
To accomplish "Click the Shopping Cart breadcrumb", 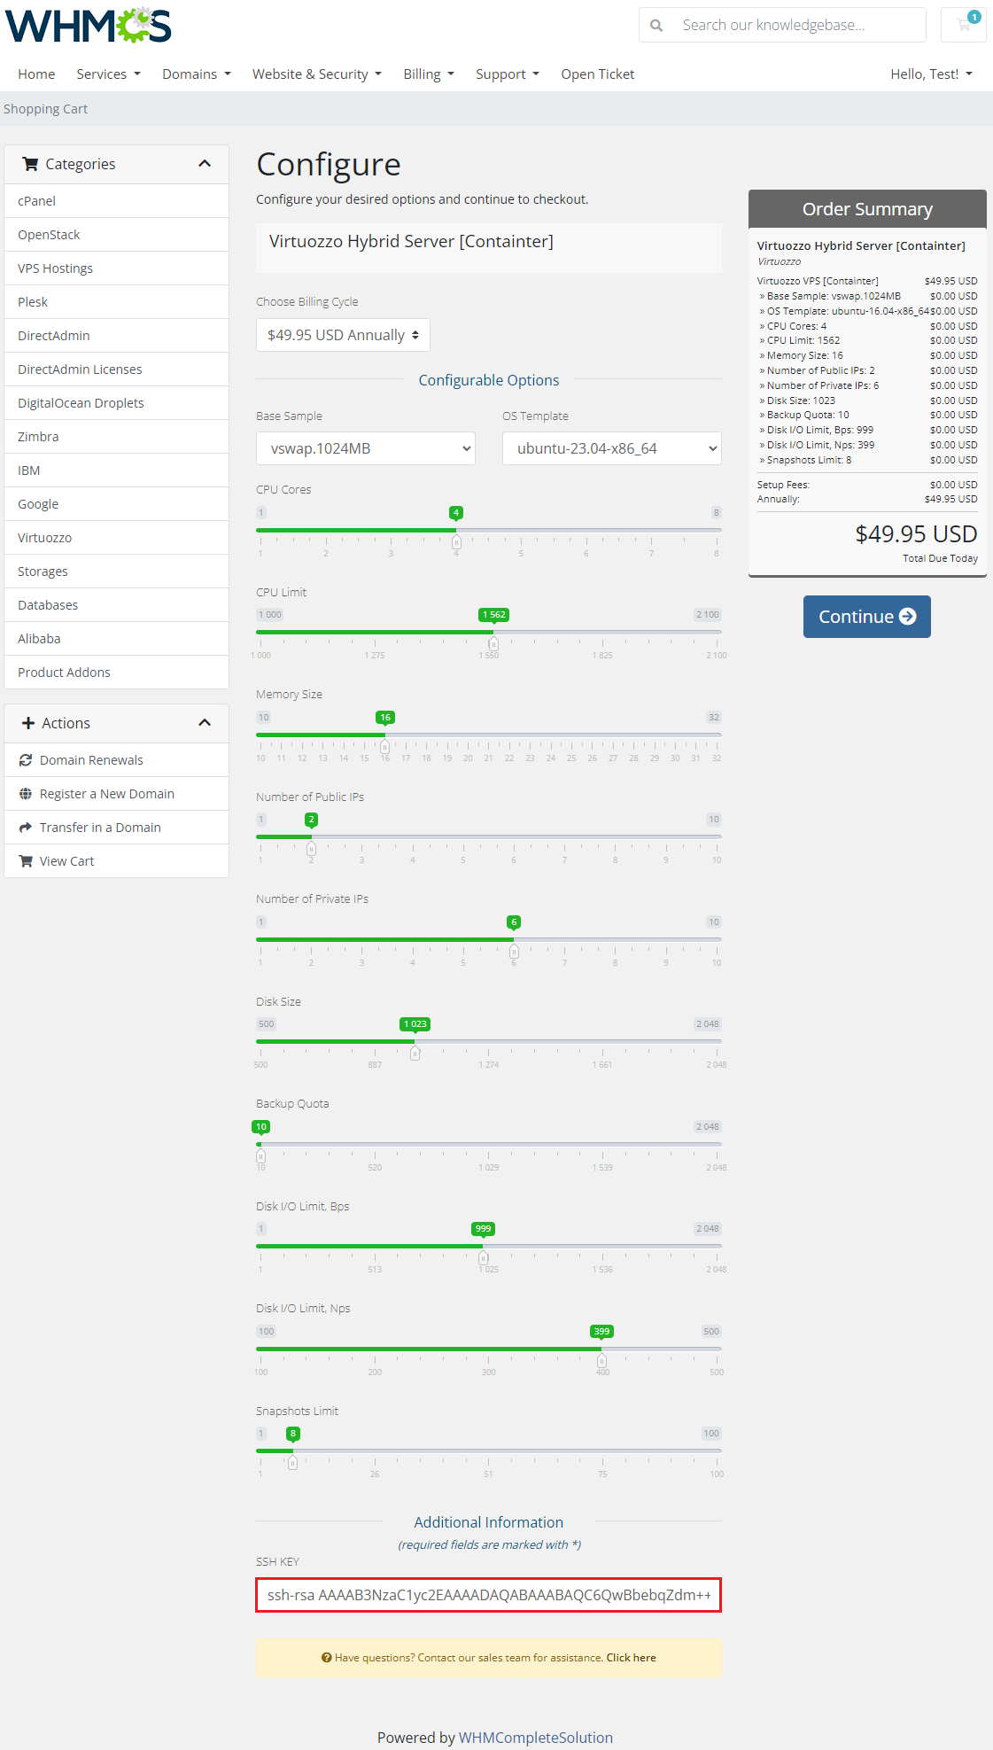I will 46,109.
